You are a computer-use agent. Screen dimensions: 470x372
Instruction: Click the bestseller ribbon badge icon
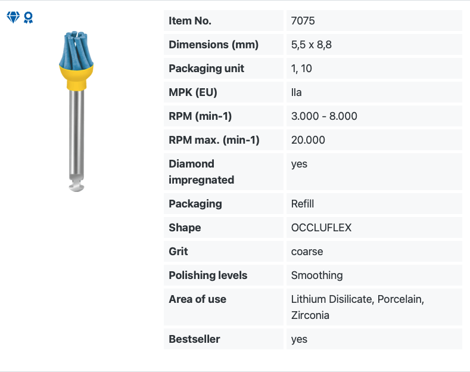pos(29,18)
